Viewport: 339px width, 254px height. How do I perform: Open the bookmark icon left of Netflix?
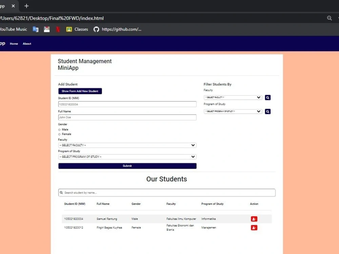(47, 29)
